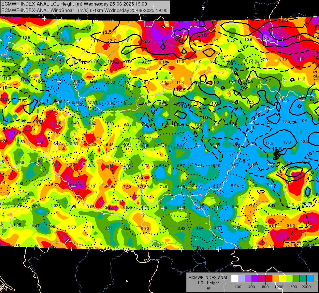The width and height of the screenshot is (319, 293).
Task: Click the wind shear value "3.06"
Action: 91,207
